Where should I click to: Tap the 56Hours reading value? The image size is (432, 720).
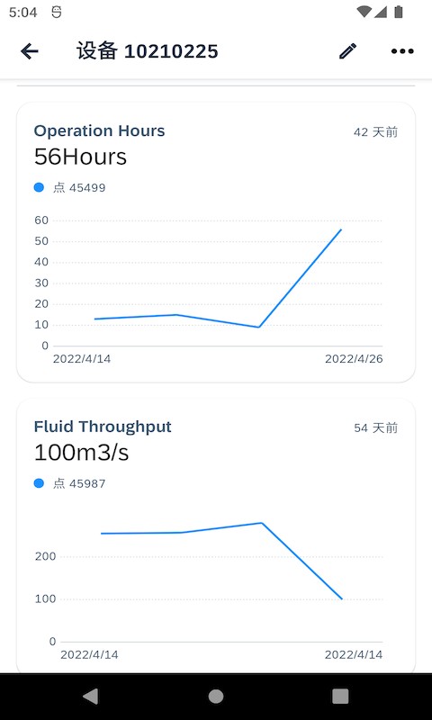pyautogui.click(x=80, y=157)
